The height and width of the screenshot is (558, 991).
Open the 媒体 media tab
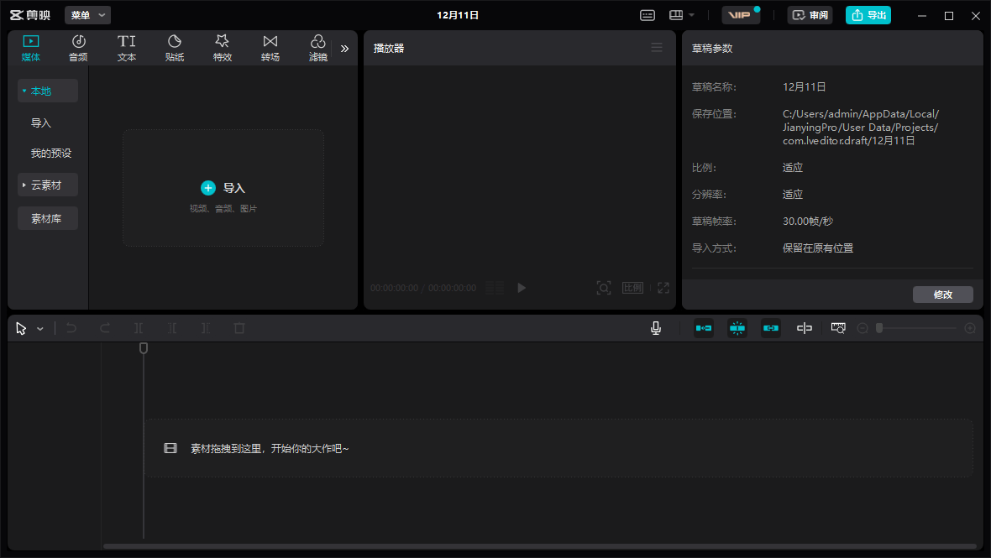tap(31, 48)
